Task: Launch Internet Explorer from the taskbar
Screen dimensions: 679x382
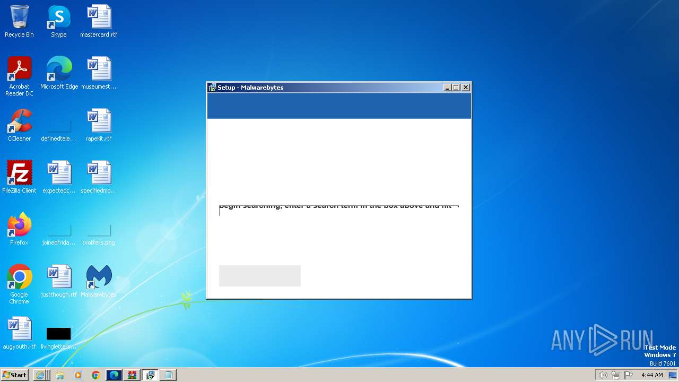Action: [x=41, y=375]
